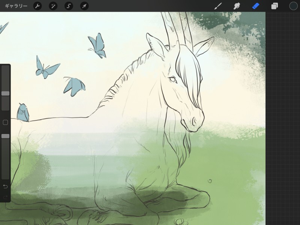The height and width of the screenshot is (225, 300).
Task: Activate the Transform arrow tool
Action: tap(84, 6)
